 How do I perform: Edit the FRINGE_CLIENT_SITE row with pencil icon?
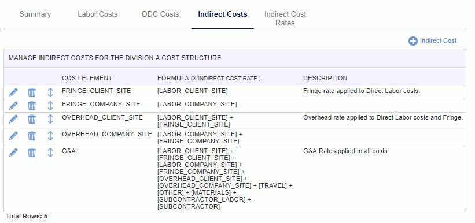coord(13,92)
